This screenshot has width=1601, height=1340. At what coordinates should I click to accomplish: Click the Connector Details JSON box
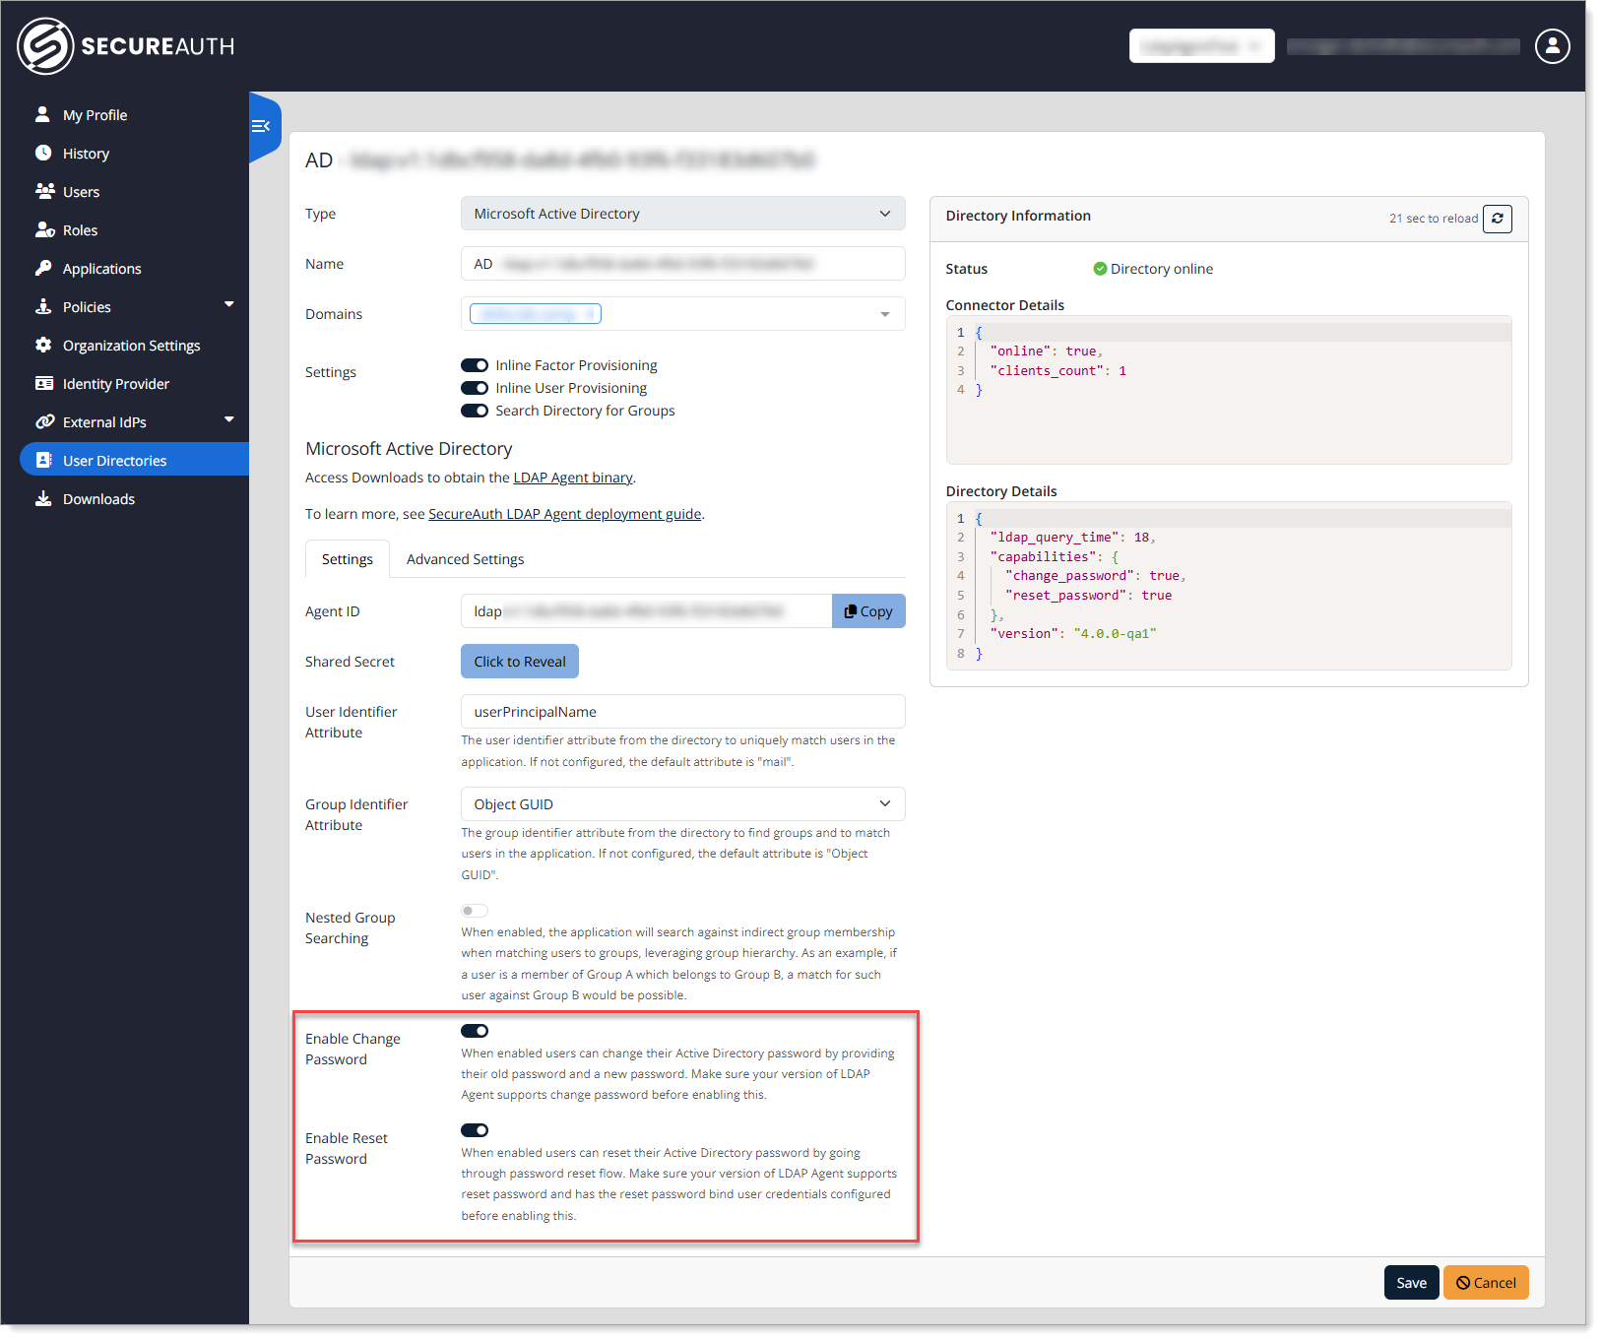[1228, 390]
